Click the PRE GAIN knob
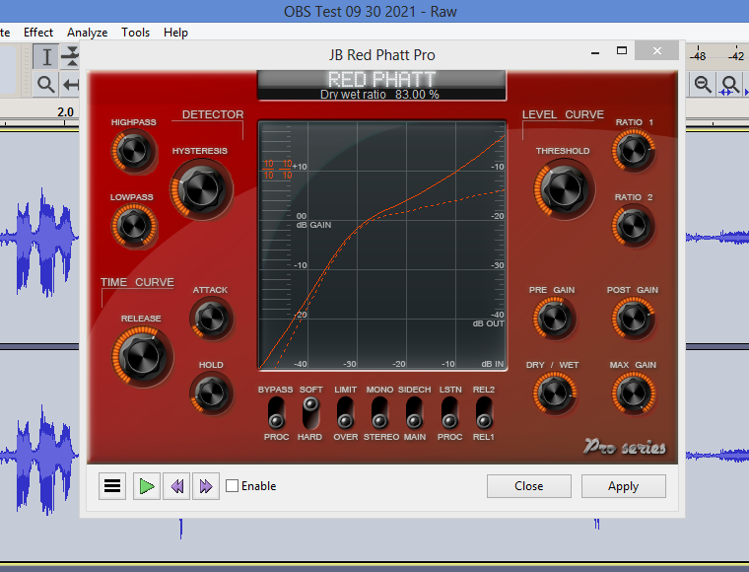 click(554, 319)
